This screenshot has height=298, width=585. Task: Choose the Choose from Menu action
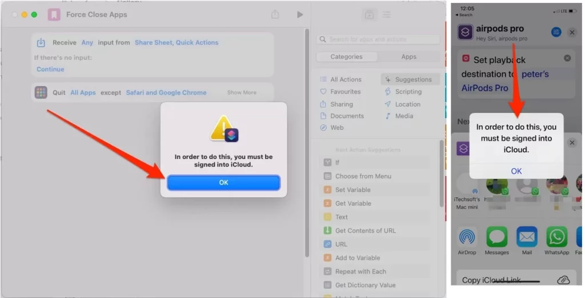click(x=376, y=176)
